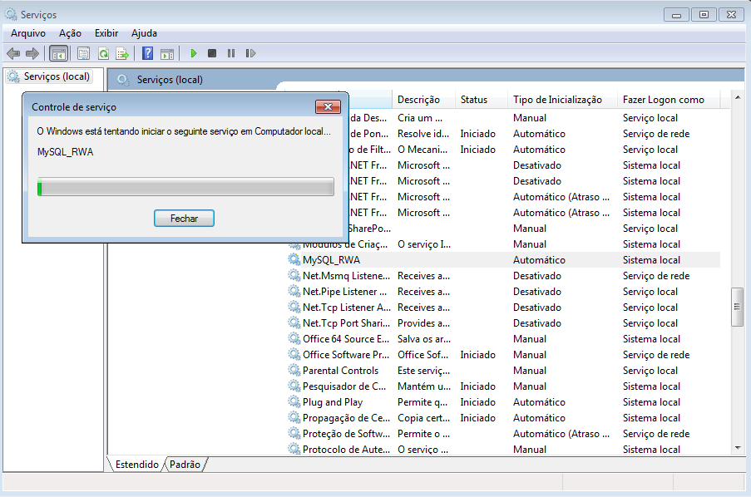Select the Office 64 Source E... service name
Image resolution: width=751 pixels, height=497 pixels.
(x=346, y=339)
